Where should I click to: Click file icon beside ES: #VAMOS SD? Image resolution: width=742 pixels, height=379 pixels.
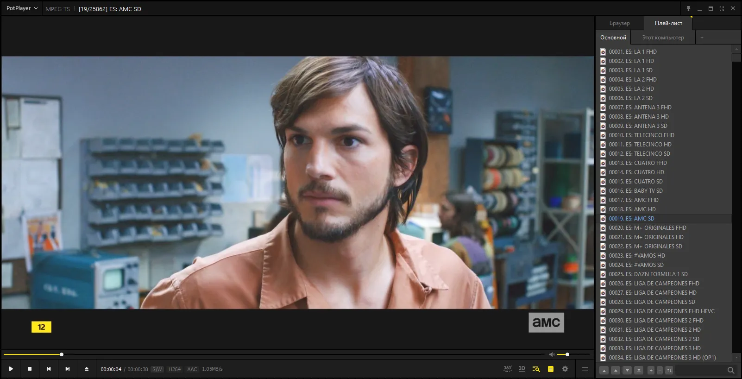(603, 265)
